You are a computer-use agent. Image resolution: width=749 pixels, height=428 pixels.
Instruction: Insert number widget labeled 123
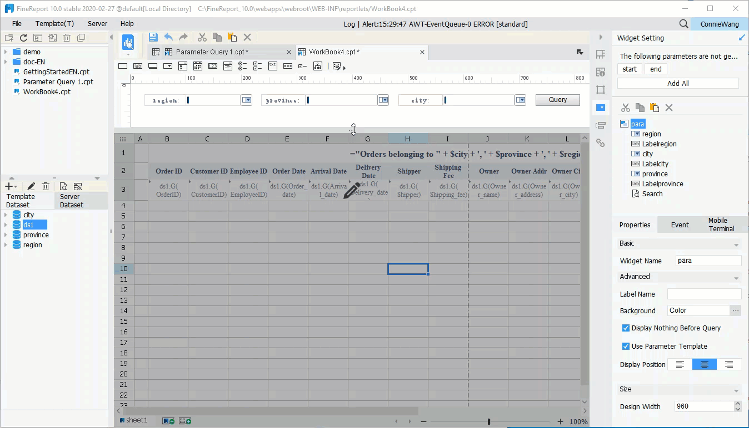[212, 66]
